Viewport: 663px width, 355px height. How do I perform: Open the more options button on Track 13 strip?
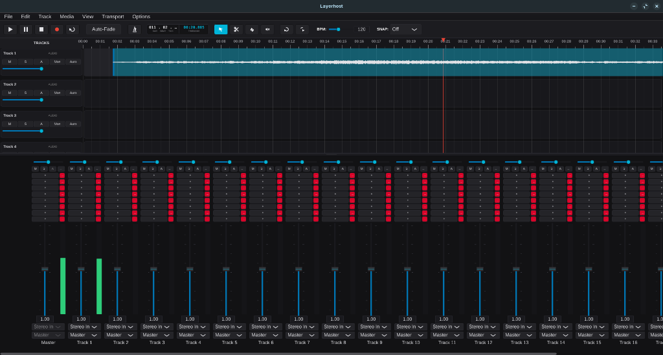[x=533, y=169]
